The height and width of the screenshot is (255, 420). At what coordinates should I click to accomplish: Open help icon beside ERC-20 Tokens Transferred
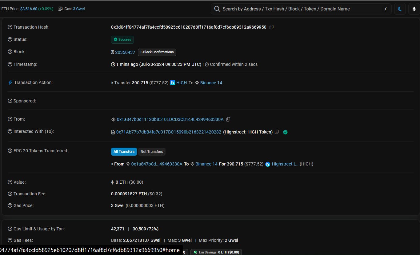tap(10, 151)
